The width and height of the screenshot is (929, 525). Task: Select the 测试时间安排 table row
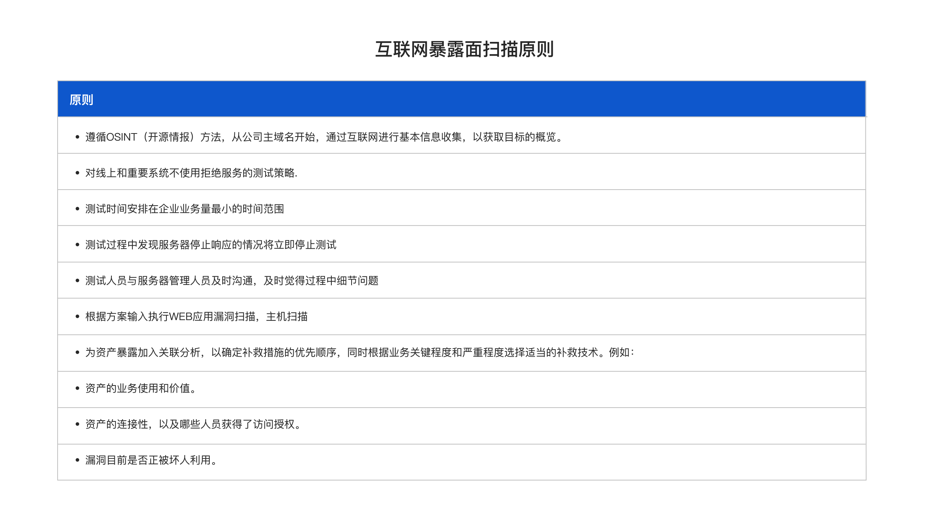tap(184, 209)
